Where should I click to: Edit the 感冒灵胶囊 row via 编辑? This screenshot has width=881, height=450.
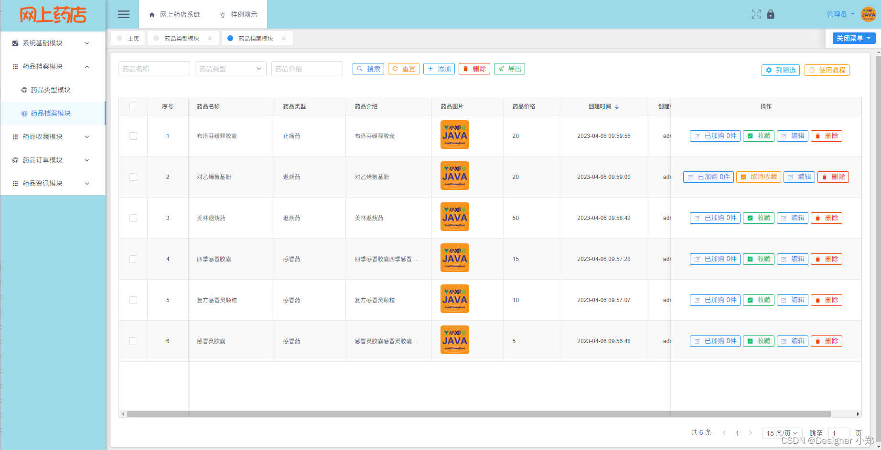(x=793, y=341)
